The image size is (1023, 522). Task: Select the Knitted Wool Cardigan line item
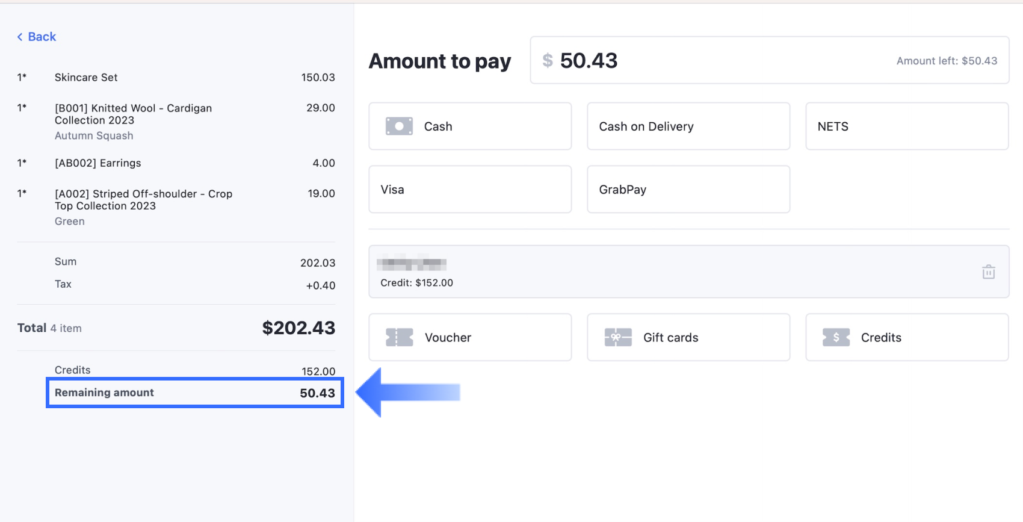click(133, 114)
